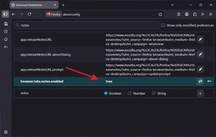Click the forward navigation arrow
The height and width of the screenshot is (137, 216).
click(21, 14)
